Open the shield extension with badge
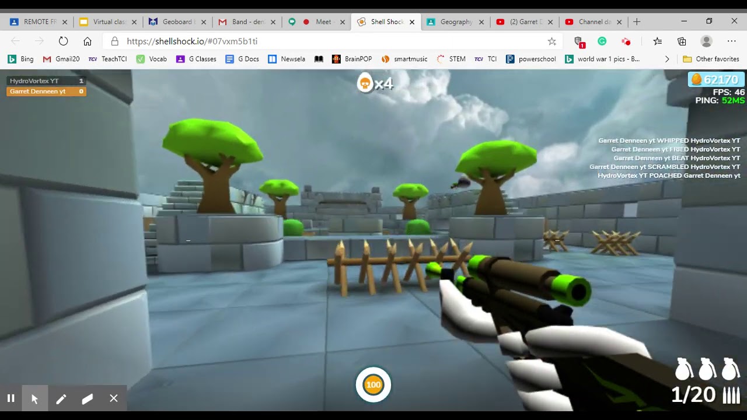 coord(579,42)
